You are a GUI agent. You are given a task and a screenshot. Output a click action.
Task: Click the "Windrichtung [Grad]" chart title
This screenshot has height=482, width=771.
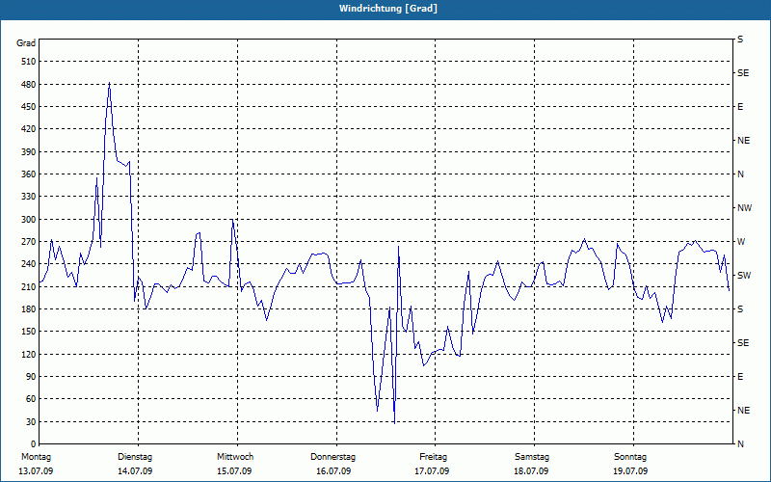[x=388, y=9]
